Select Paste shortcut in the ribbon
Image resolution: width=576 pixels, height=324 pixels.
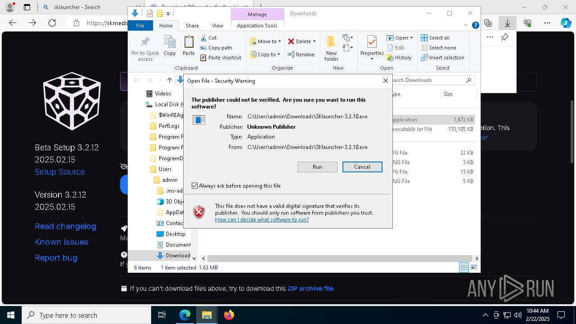(x=220, y=58)
